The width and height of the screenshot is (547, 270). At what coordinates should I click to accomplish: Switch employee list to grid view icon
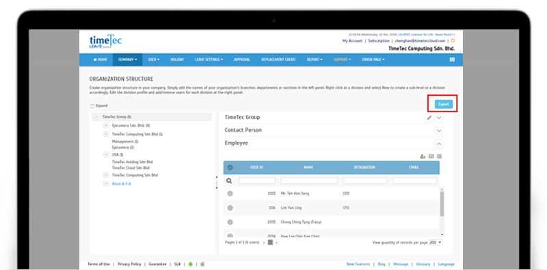(x=431, y=157)
